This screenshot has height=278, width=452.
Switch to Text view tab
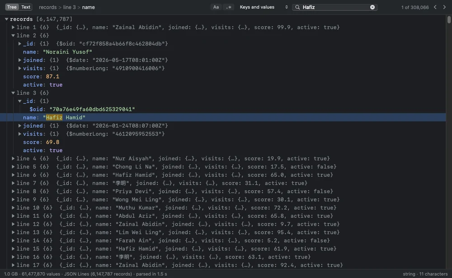tap(26, 7)
